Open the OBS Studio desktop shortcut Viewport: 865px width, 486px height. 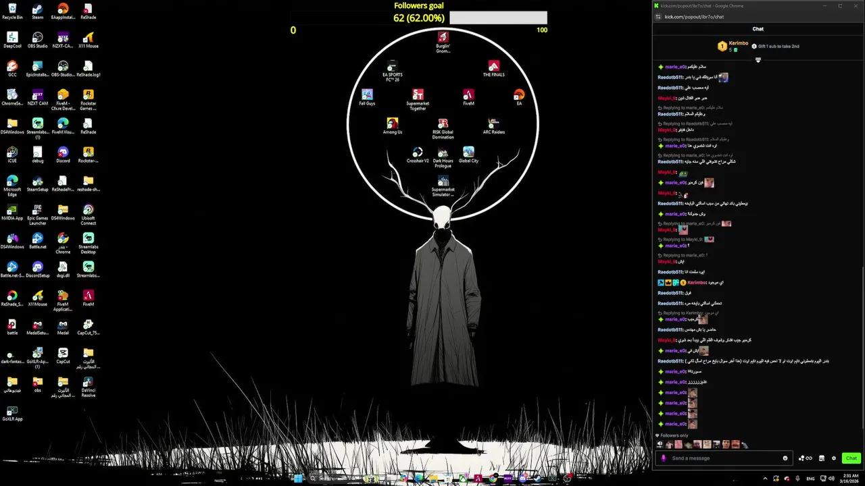pos(37,40)
